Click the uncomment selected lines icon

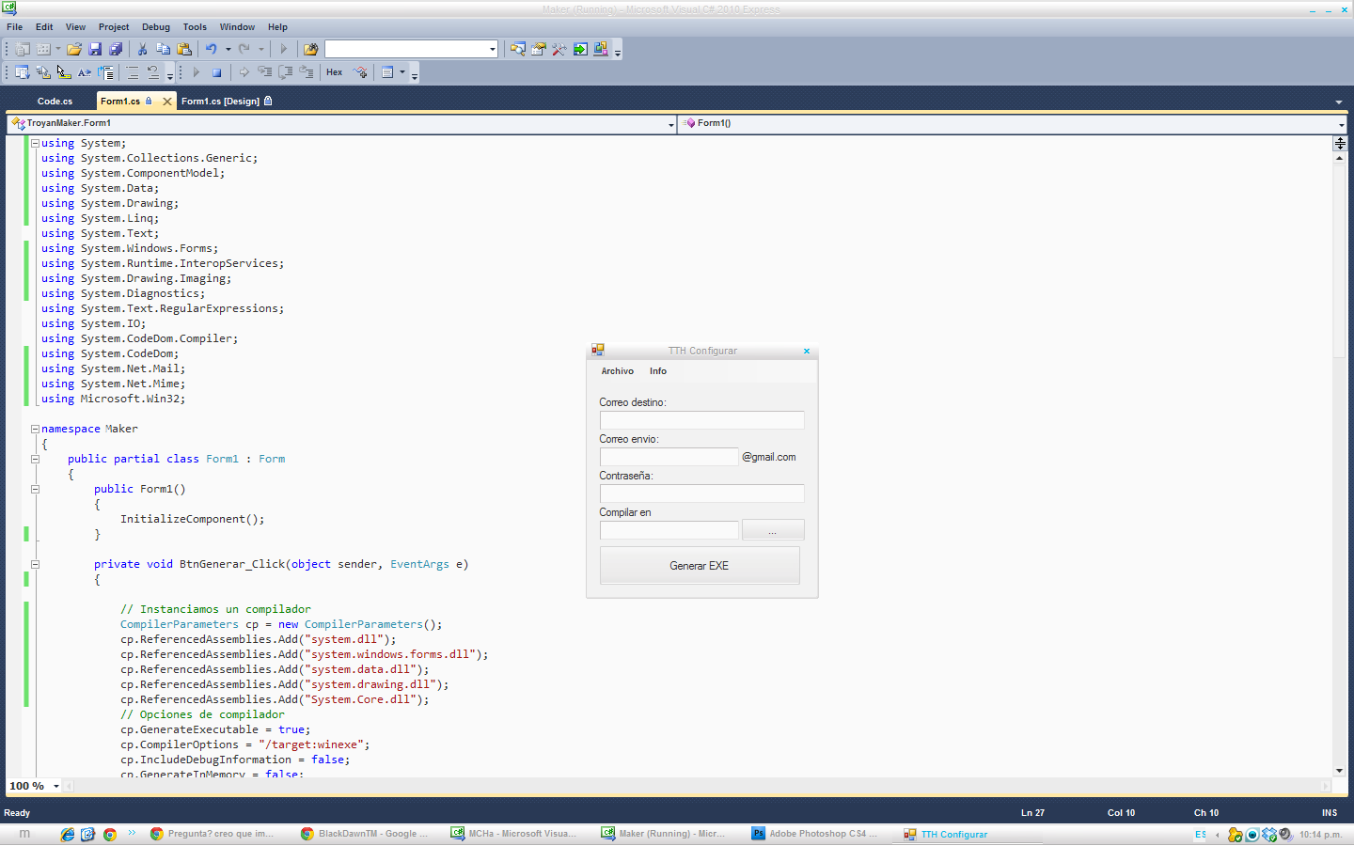[x=153, y=72]
